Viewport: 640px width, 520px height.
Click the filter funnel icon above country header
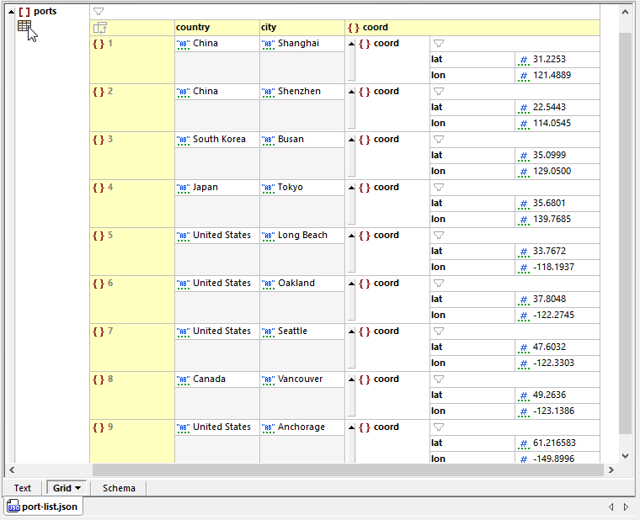pos(99,12)
